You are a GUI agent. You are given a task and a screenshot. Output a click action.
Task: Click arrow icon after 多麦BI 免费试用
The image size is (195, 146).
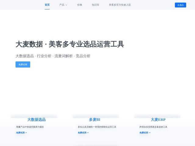coord(88,133)
